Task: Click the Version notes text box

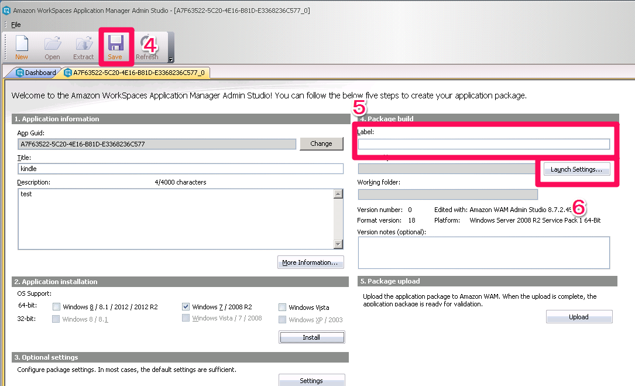Action: click(x=484, y=252)
